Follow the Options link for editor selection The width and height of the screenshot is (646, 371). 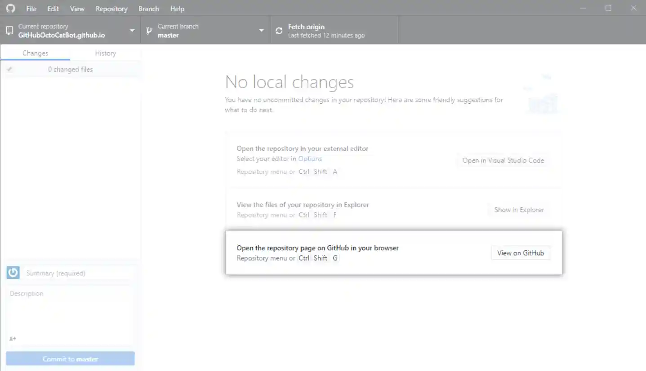tap(310, 159)
